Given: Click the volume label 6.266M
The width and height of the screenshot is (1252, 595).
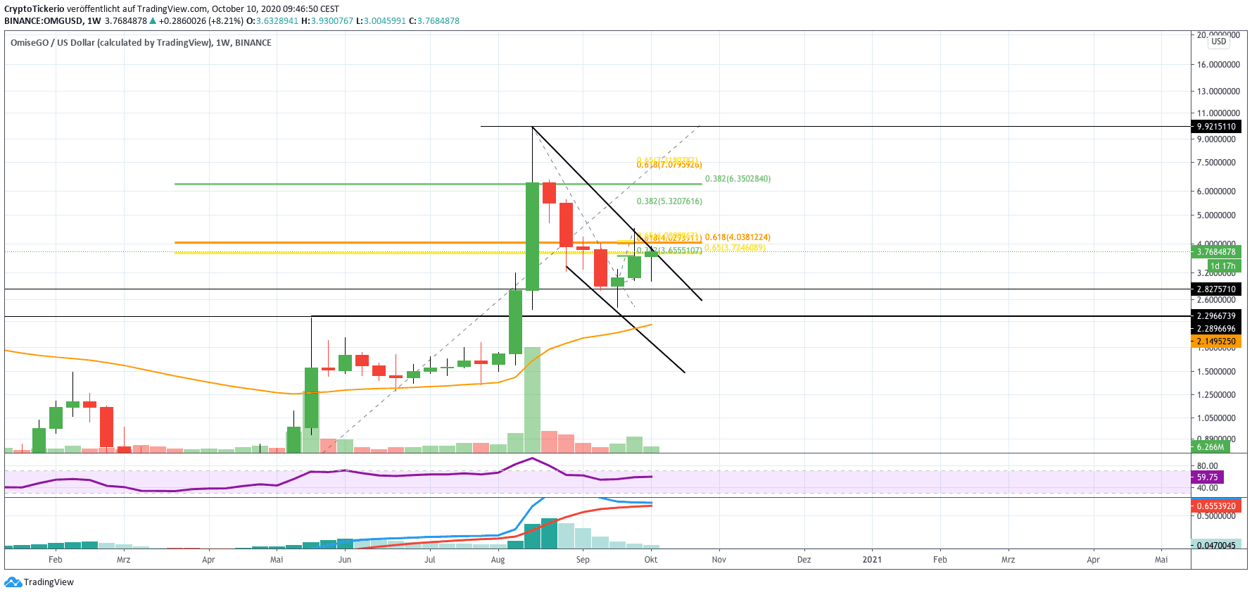Looking at the screenshot, I should click(1210, 447).
